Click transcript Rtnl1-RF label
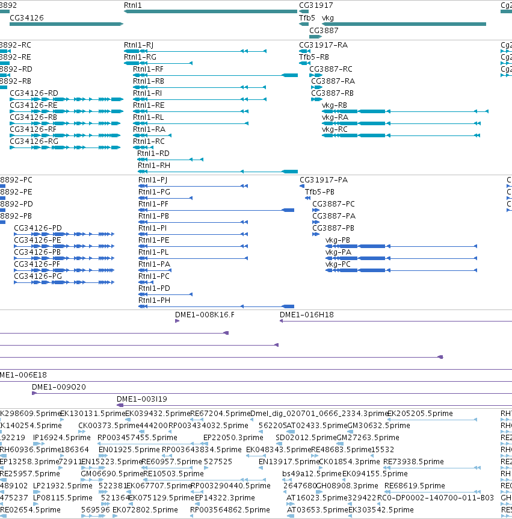The image size is (512, 519). click(148, 69)
